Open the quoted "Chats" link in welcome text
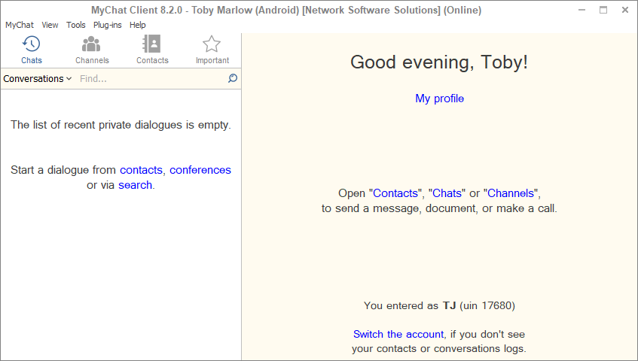This screenshot has height=361, width=638. (x=447, y=193)
